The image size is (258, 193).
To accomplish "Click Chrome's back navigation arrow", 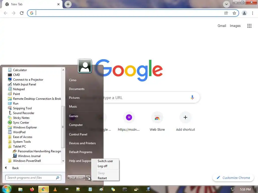I will (x=6, y=13).
